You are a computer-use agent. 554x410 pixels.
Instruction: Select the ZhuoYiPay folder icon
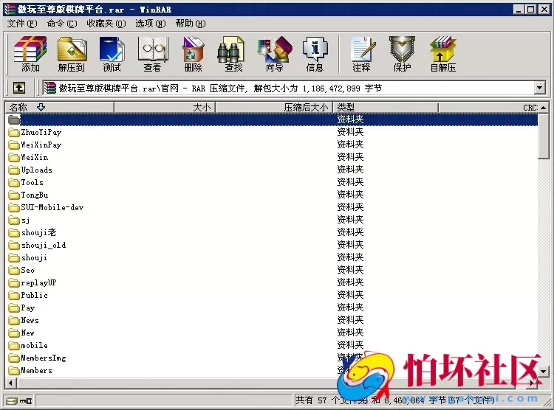(x=14, y=132)
